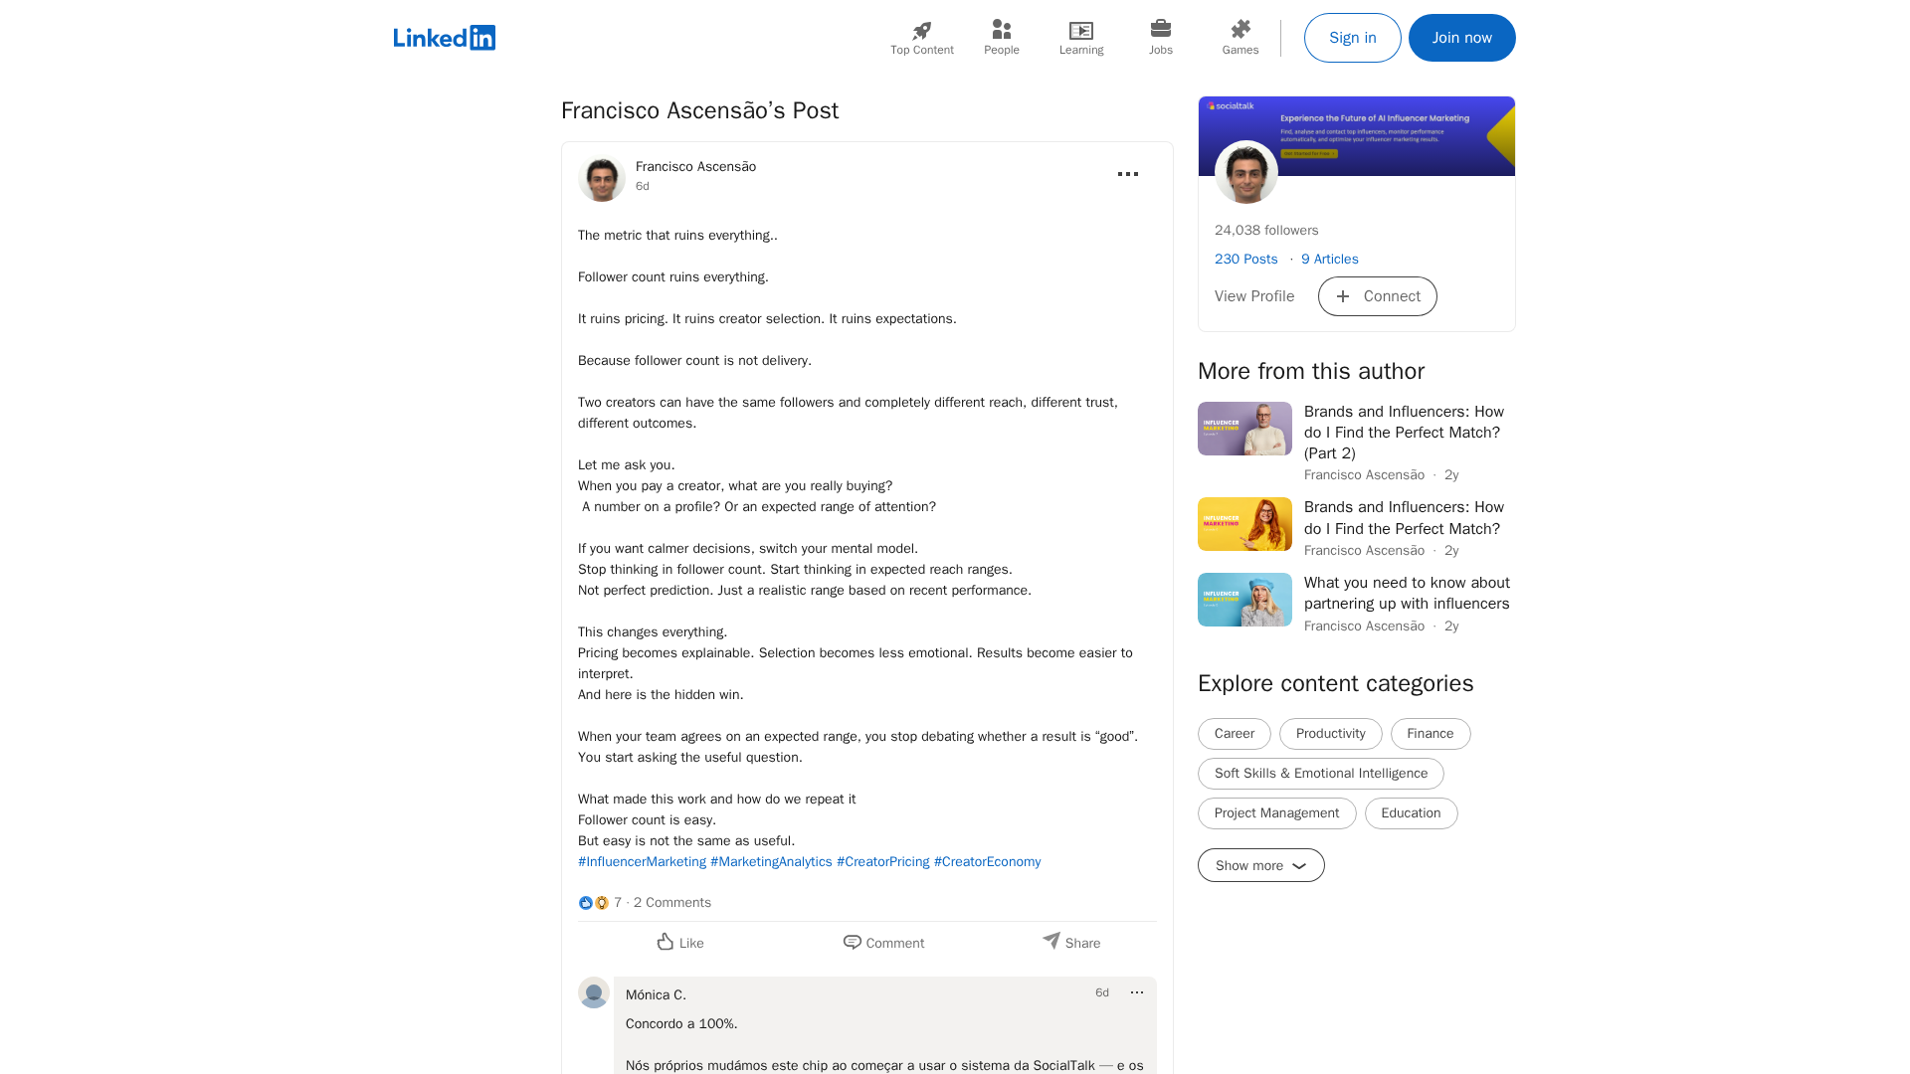Click the Comment speech bubble icon
This screenshot has width=1910, height=1074.
click(853, 942)
